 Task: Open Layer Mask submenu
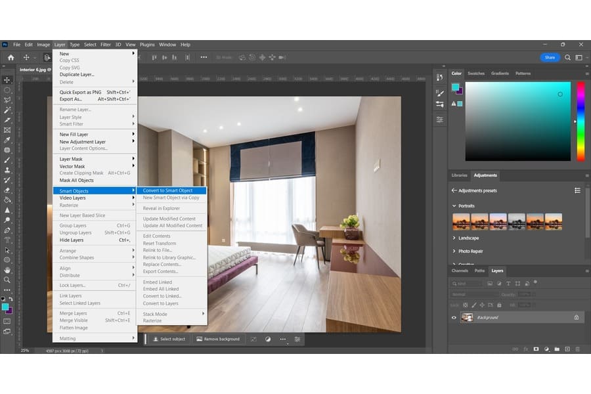click(95, 159)
